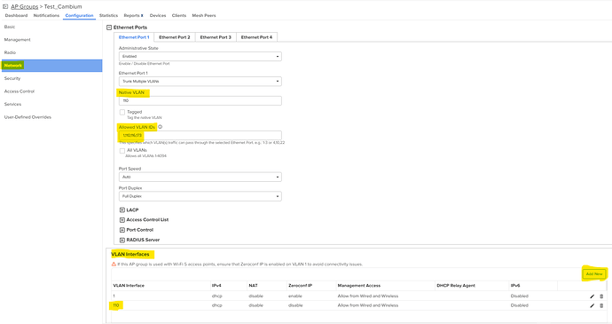Click the Allowed VLAN IDs info icon
This screenshot has height=324, width=612.
tap(160, 127)
